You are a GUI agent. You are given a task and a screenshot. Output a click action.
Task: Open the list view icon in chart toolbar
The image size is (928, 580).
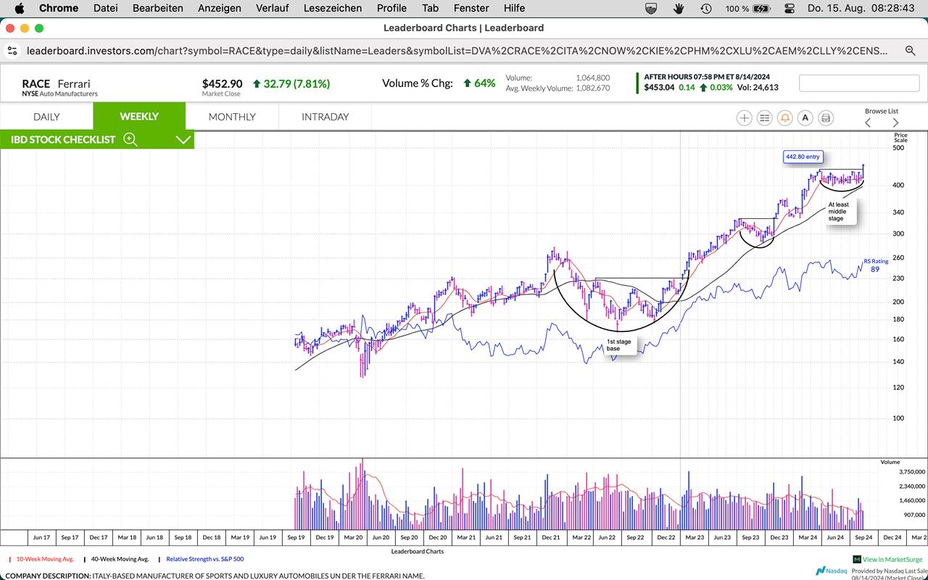tap(764, 117)
